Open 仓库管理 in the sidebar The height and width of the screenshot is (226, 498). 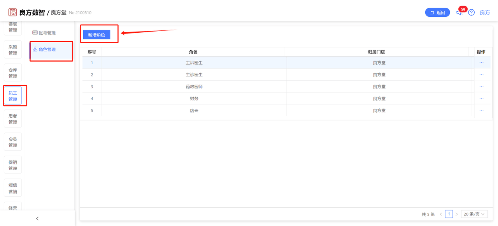coord(13,73)
